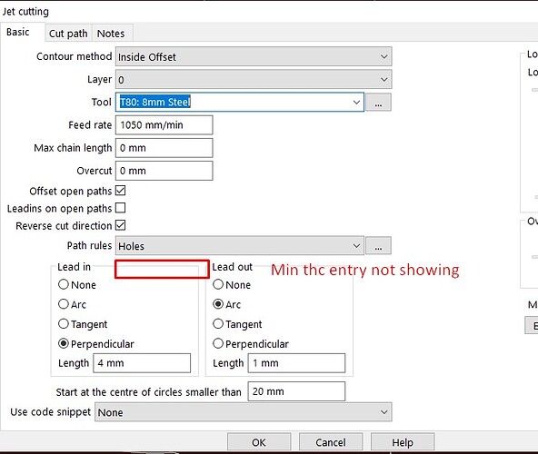This screenshot has width=538, height=454.
Task: Enable Leadins on open paths checkbox
Action: pyautogui.click(x=121, y=208)
